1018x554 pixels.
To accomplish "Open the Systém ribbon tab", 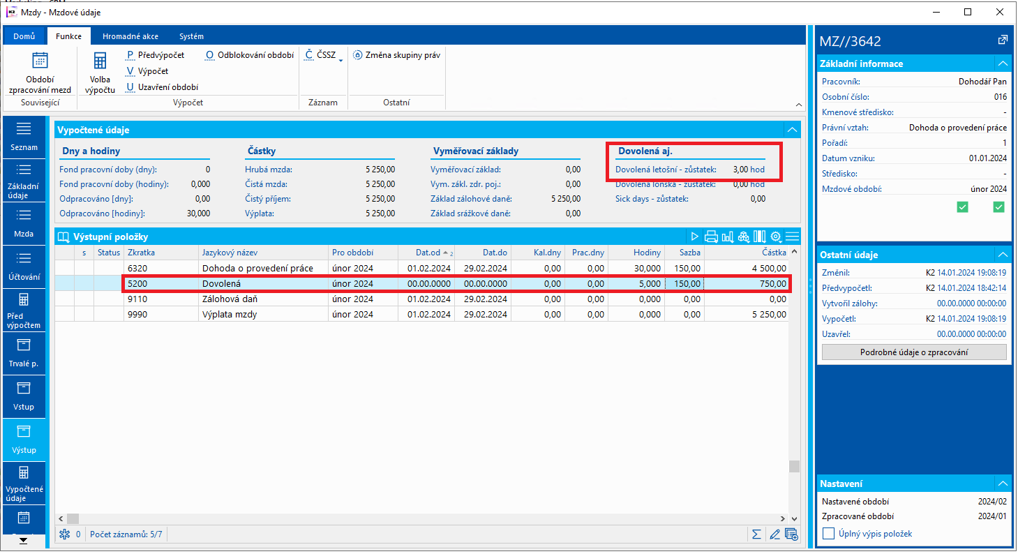I will [191, 36].
